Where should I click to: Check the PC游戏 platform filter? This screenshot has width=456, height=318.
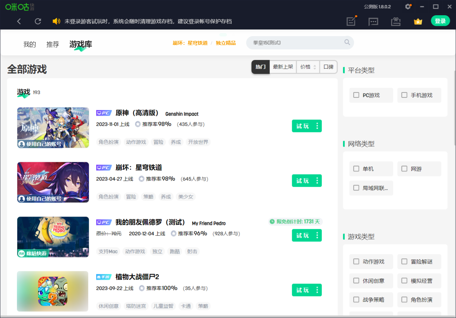(x=356, y=95)
